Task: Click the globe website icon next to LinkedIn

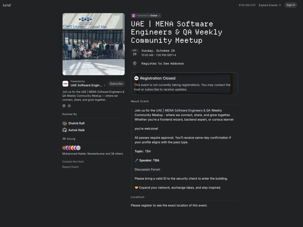Action: tap(69, 106)
